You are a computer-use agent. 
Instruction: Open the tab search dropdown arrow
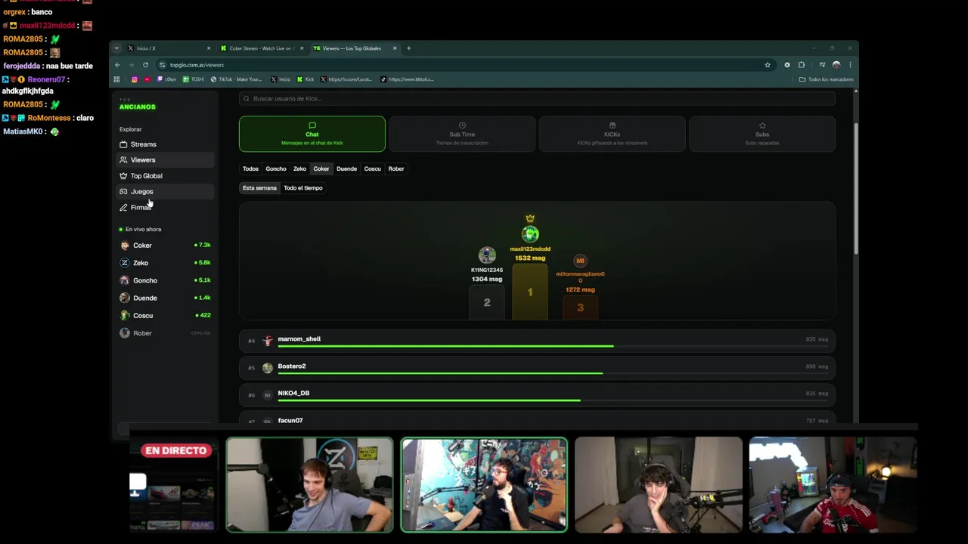[x=116, y=48]
